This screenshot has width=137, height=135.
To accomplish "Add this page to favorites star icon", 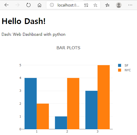I will [x=95, y=5].
